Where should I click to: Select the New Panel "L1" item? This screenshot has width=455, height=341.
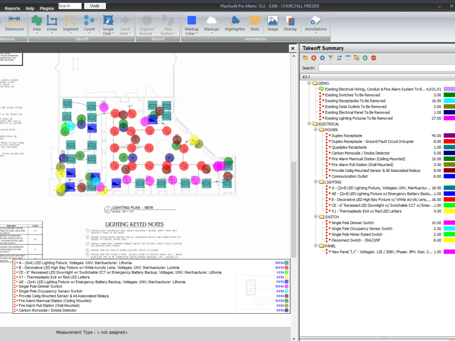click(x=382, y=251)
